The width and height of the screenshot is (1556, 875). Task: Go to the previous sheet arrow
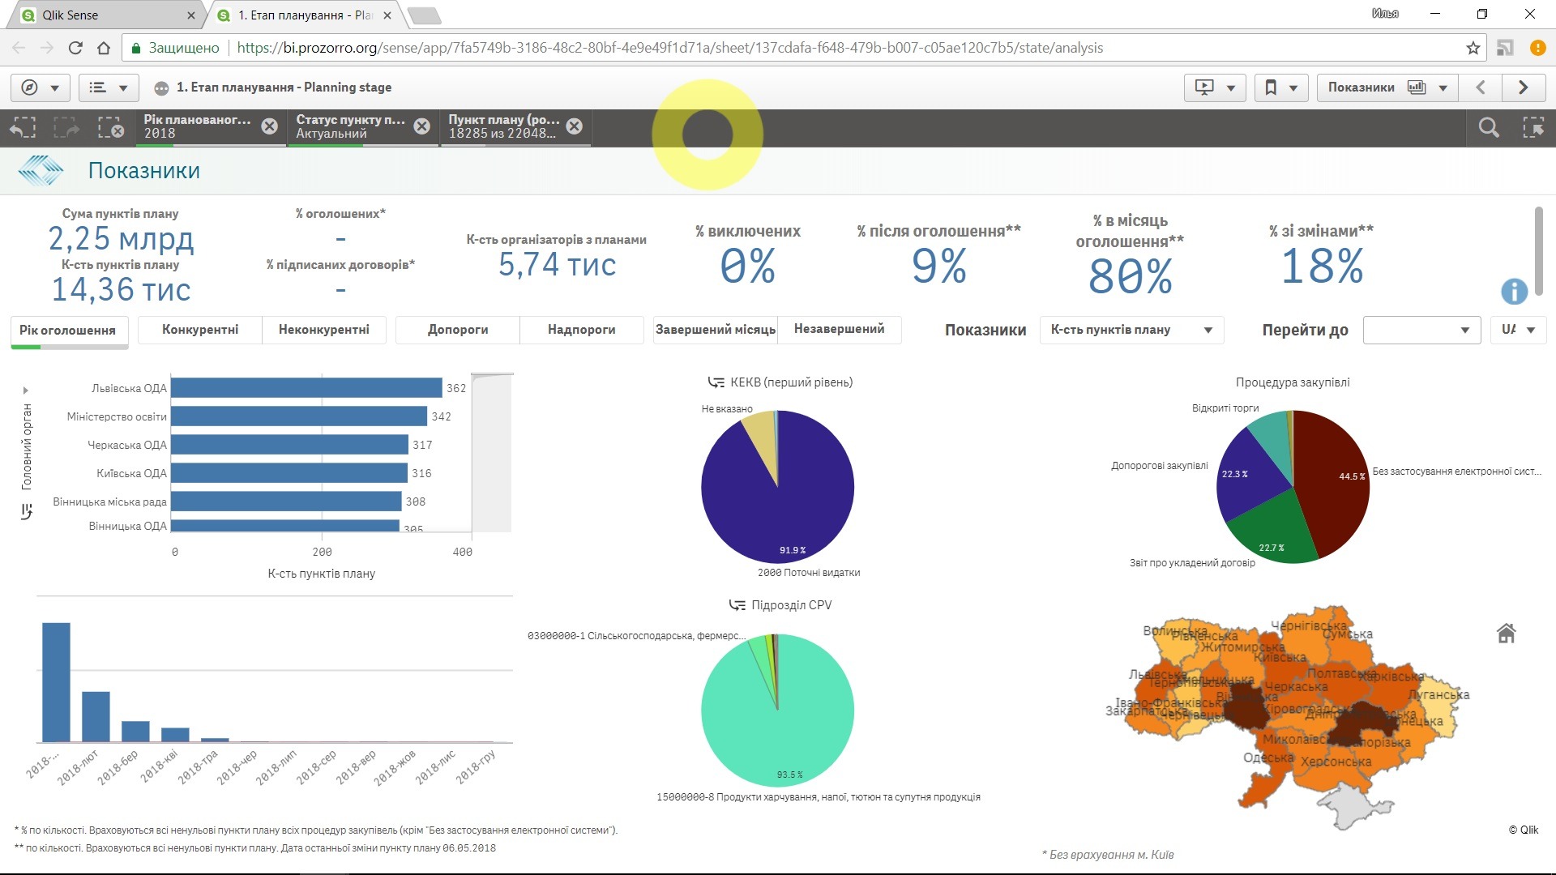[1480, 87]
